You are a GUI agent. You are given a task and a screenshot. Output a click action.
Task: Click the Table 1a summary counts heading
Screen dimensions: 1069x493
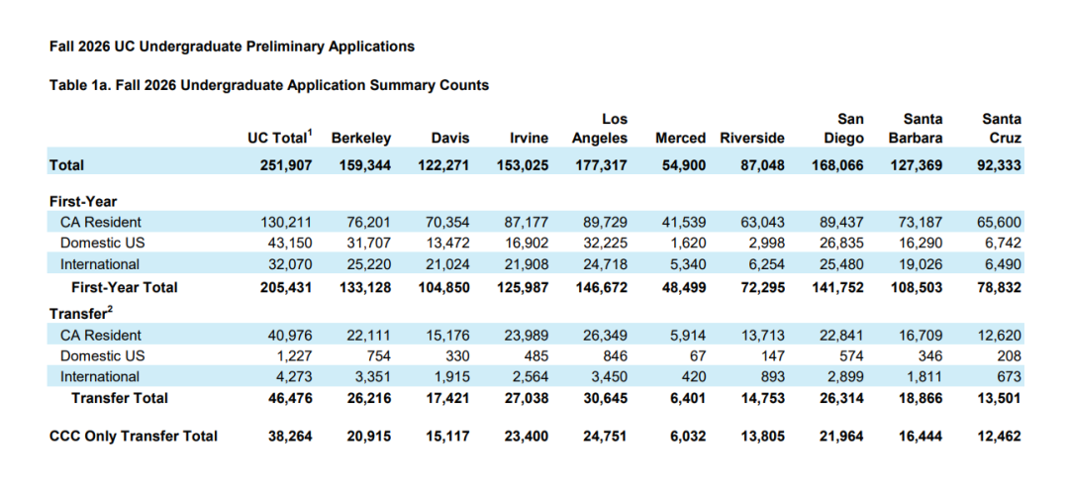click(x=269, y=86)
